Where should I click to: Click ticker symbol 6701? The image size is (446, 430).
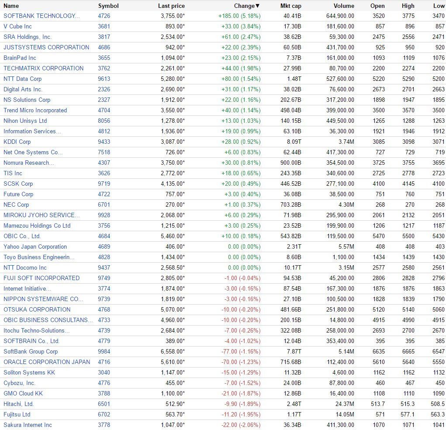(104, 205)
